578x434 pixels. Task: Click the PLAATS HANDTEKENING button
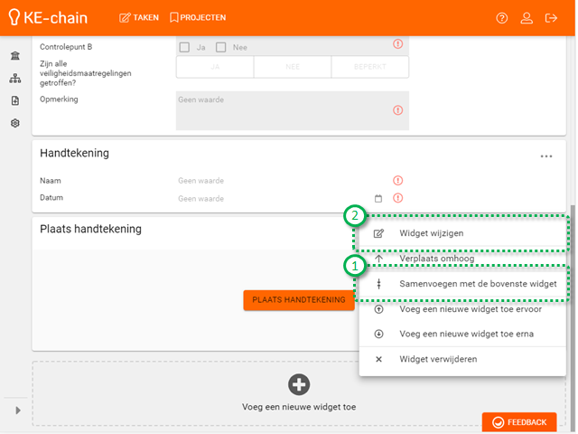coord(298,300)
